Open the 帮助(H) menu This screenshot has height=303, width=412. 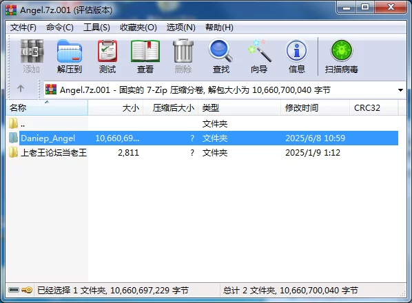219,28
